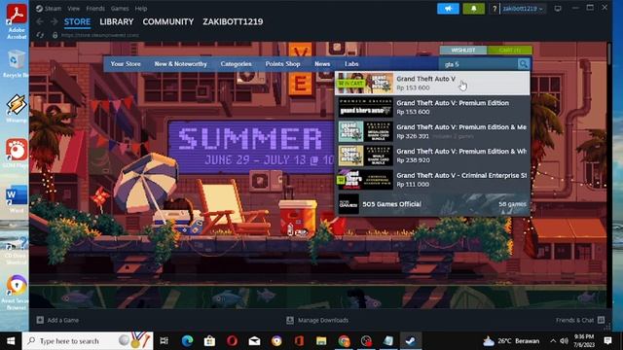Open the GOM Player desktop icon
The height and width of the screenshot is (350, 623).
(17, 154)
